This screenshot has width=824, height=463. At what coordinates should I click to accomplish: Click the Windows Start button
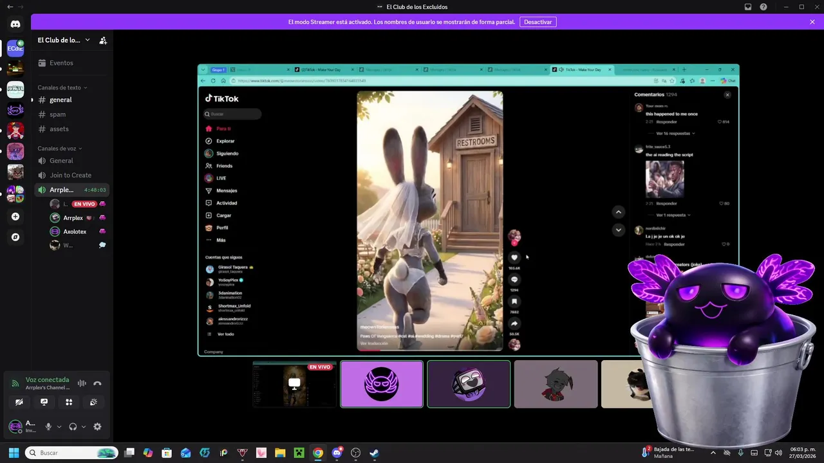pyautogui.click(x=14, y=453)
